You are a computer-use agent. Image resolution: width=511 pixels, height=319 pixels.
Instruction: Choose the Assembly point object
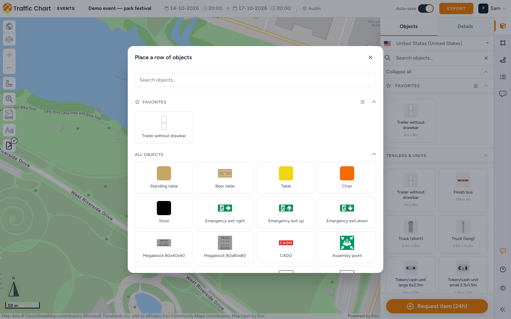[x=347, y=247]
